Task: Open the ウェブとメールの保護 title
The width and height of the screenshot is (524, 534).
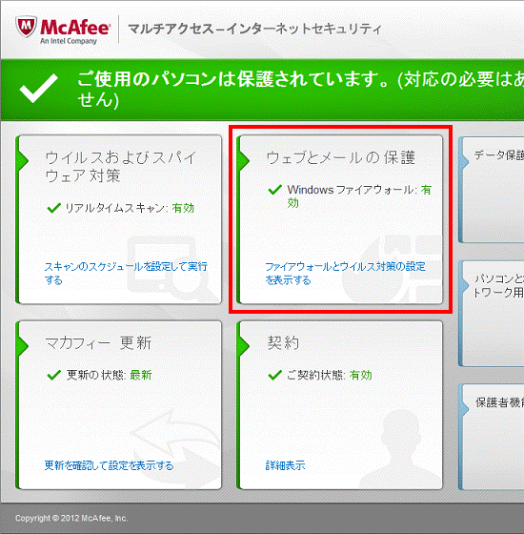Action: [341, 157]
